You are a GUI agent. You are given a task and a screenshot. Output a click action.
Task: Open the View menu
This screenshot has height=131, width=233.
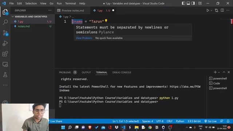(x=43, y=3)
